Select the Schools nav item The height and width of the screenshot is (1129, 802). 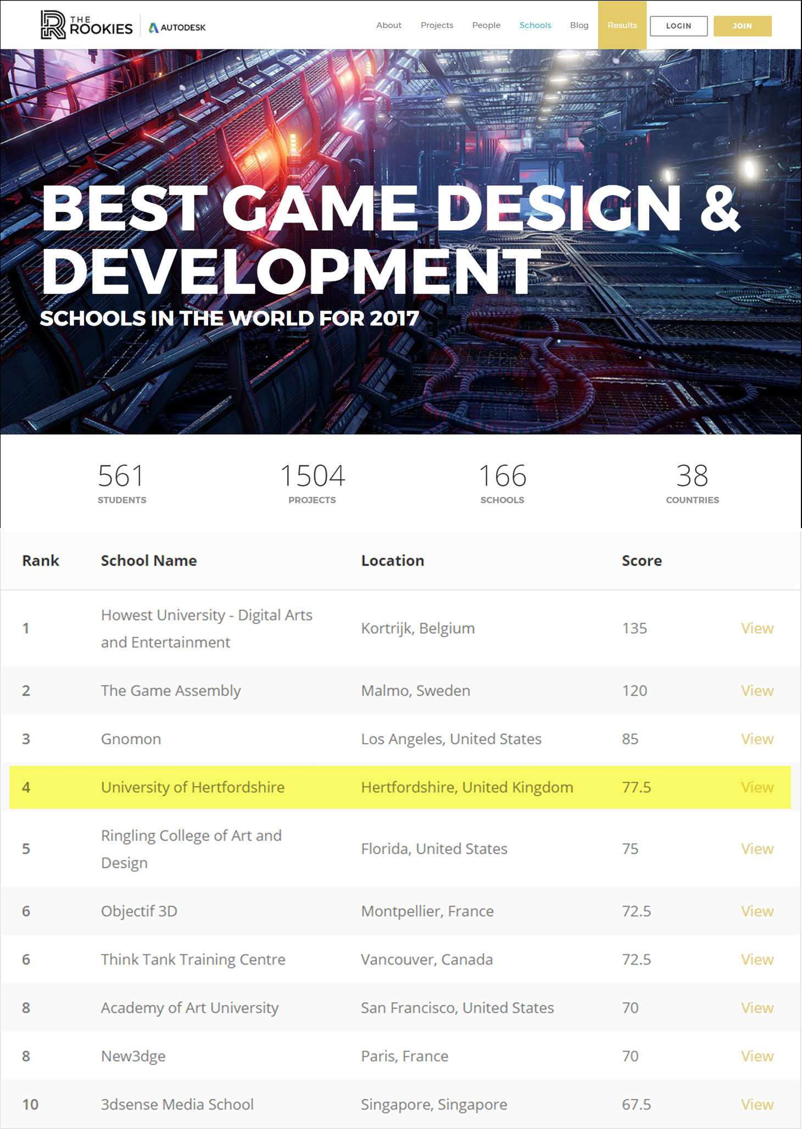pos(535,25)
